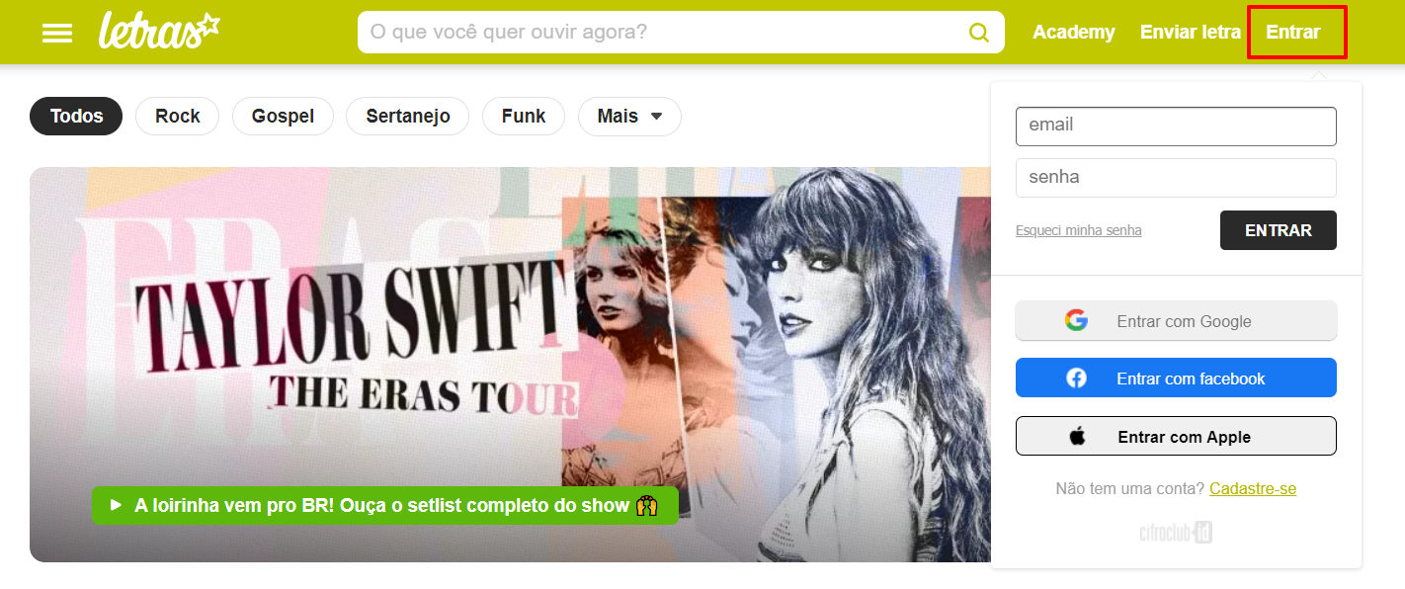Image resolution: width=1405 pixels, height=589 pixels.
Task: Click the dark ENTRAR login button
Action: pos(1279,230)
